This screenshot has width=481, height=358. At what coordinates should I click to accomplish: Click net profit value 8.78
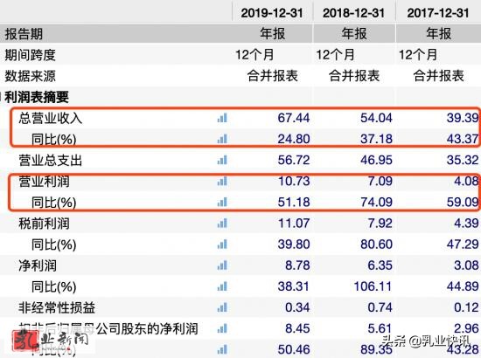(297, 265)
